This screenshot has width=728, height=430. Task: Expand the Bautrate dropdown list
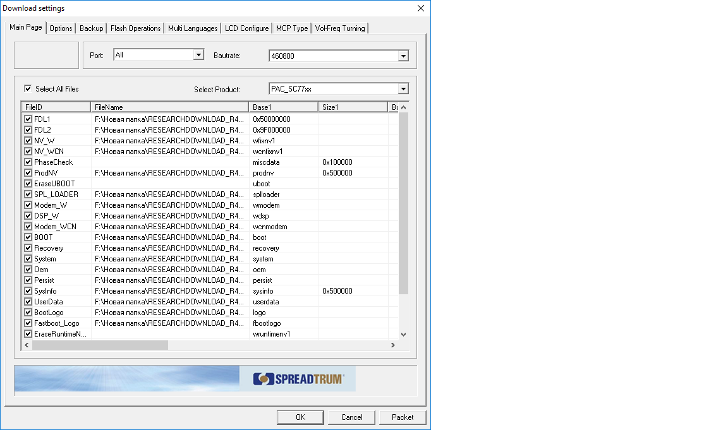(403, 56)
